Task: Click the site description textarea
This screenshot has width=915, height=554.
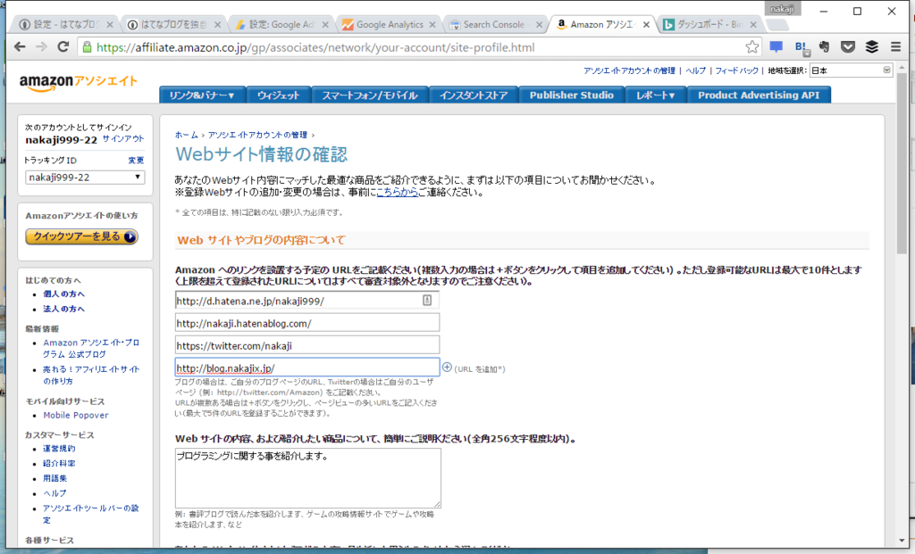Action: pyautogui.click(x=308, y=477)
